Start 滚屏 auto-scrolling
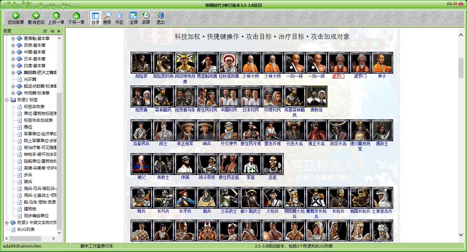 coord(146,18)
